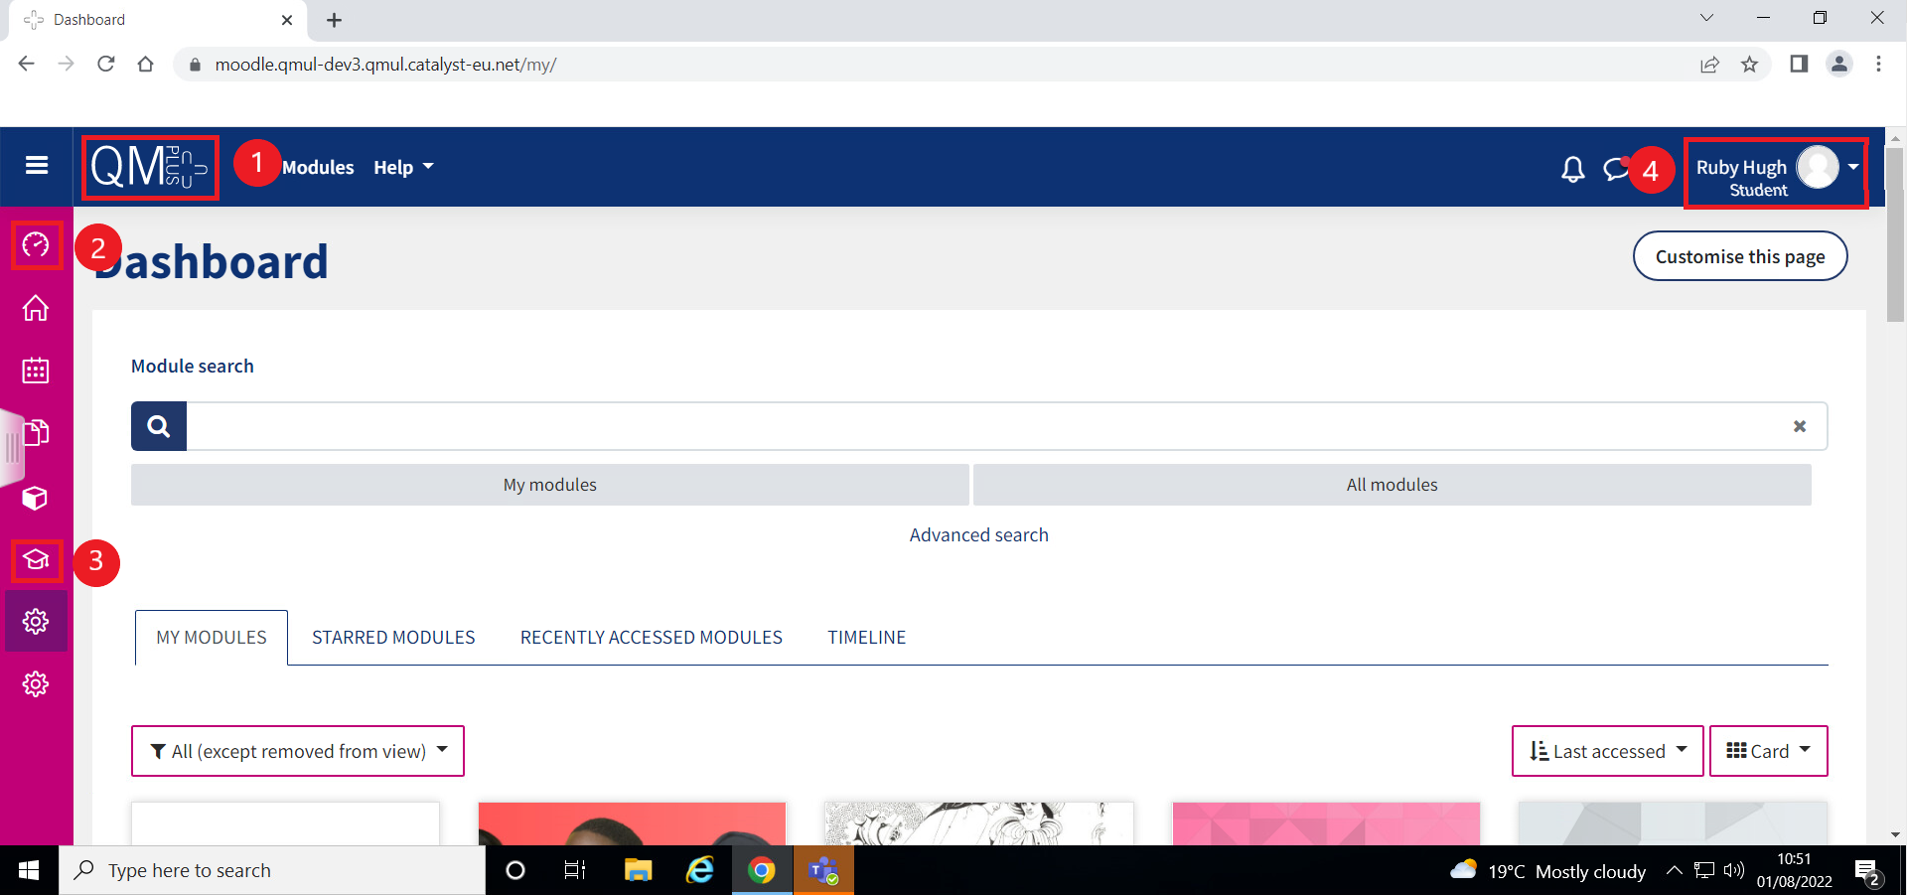Open the Card display format dropdown
The width and height of the screenshot is (1907, 895).
[x=1767, y=751]
